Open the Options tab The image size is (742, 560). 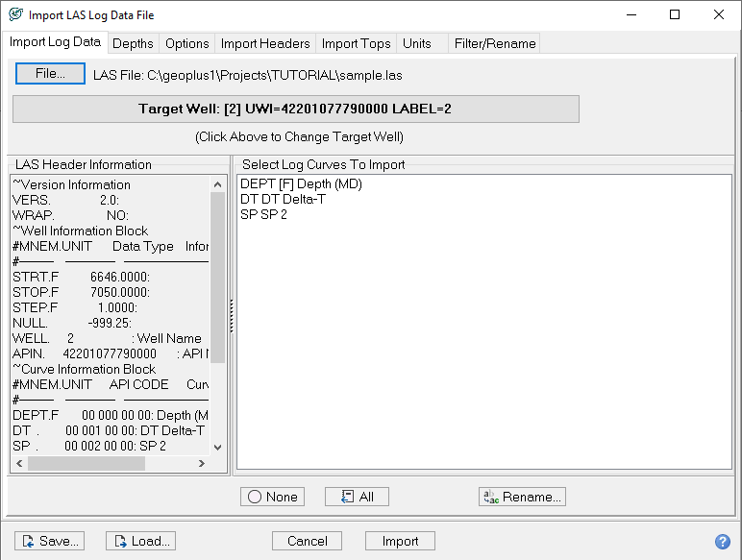[186, 43]
